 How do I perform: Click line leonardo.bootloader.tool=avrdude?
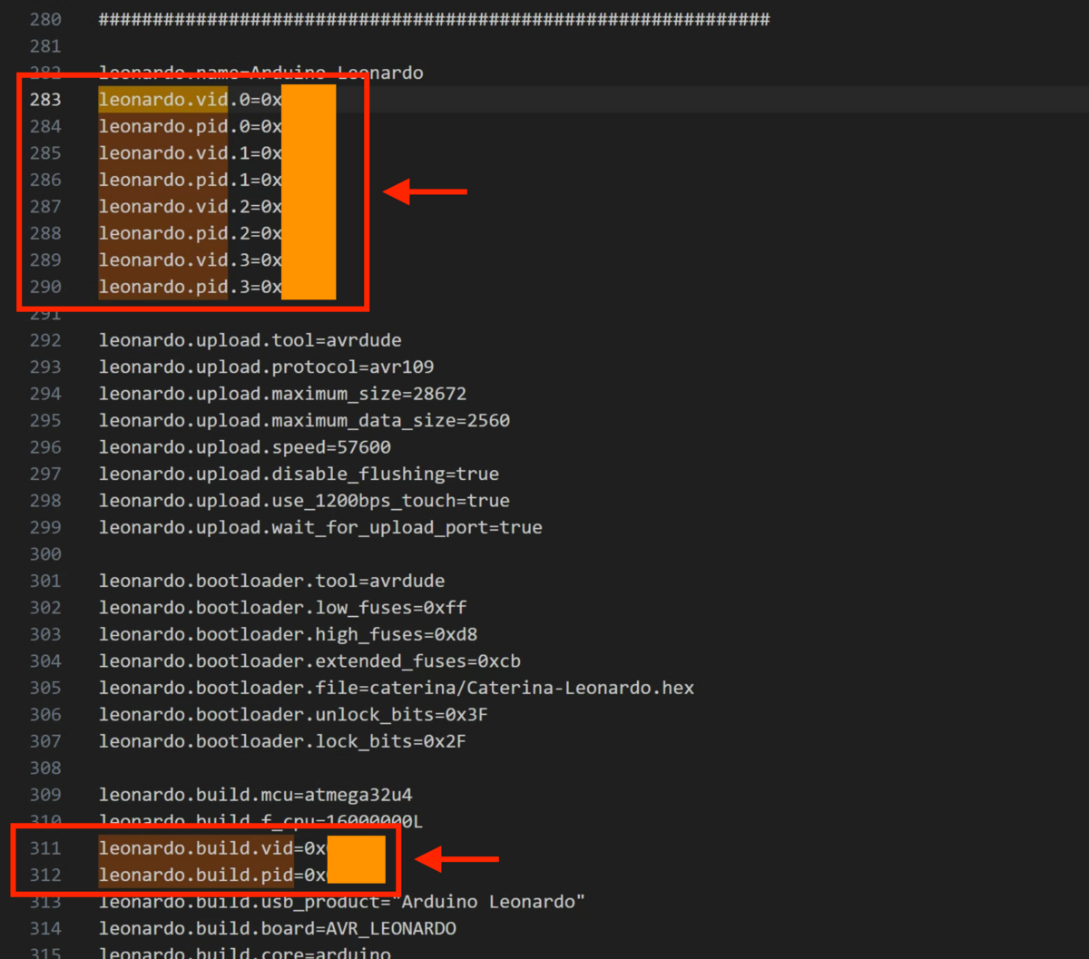click(x=272, y=581)
